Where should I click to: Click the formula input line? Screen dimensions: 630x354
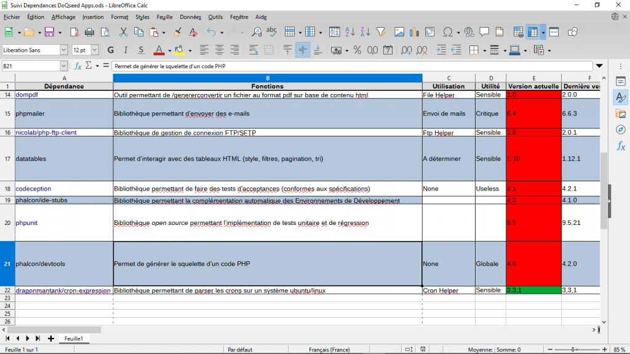[x=352, y=66]
